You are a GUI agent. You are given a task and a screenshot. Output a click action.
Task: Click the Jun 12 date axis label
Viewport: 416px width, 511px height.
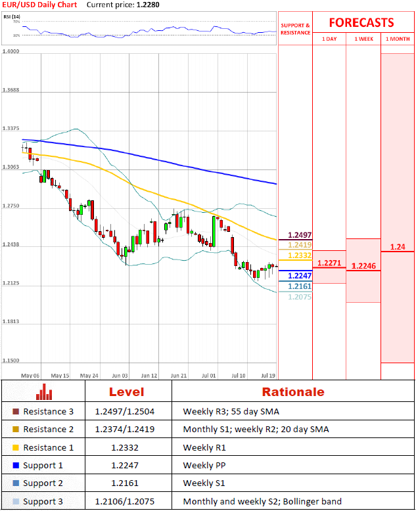point(149,376)
